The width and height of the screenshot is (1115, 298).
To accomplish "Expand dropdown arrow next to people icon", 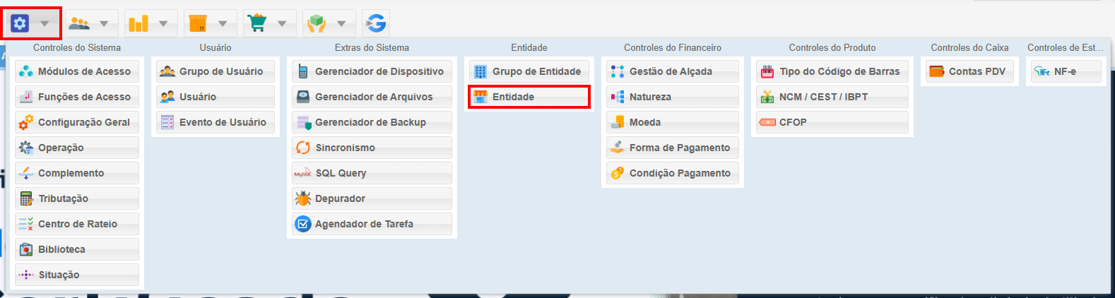I will pos(104,24).
